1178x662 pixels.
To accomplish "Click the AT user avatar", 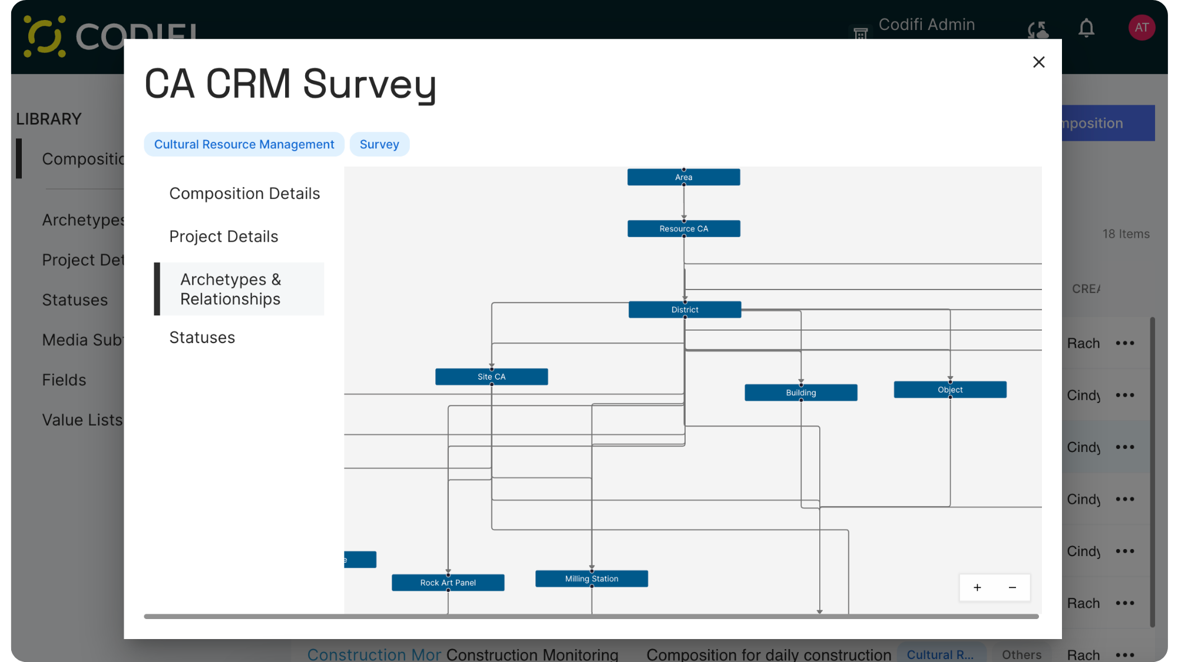I will pyautogui.click(x=1141, y=28).
